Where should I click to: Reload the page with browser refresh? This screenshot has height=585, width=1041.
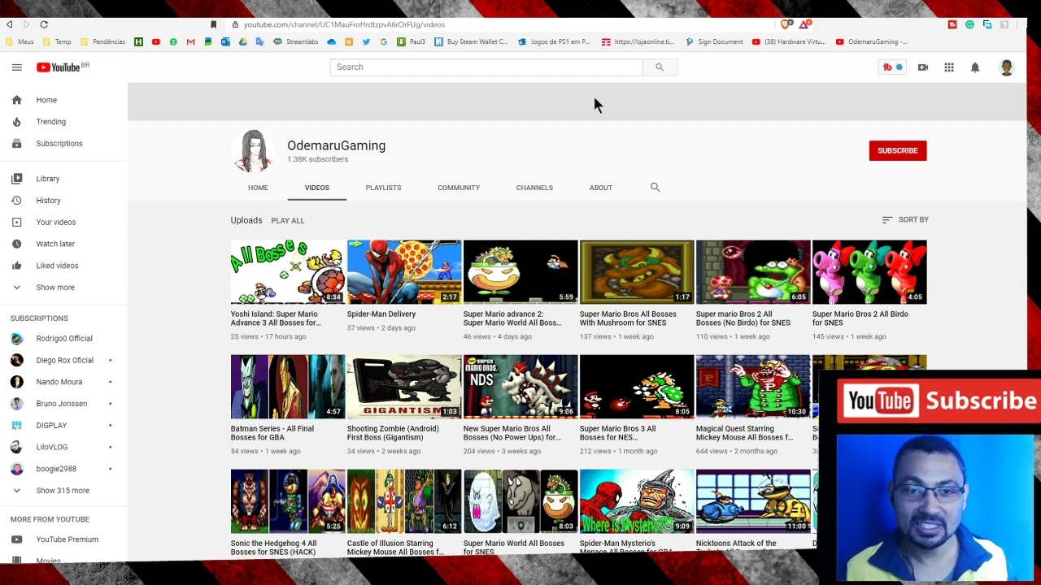tap(44, 24)
